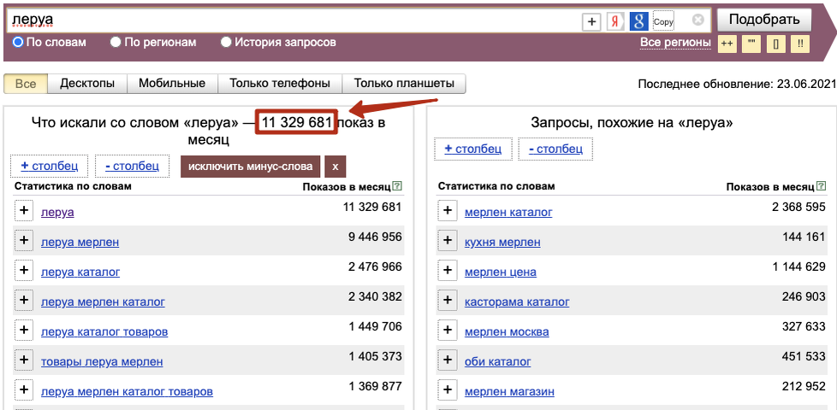Add 'леруа мерлен каталог' with its plus button

(x=23, y=301)
